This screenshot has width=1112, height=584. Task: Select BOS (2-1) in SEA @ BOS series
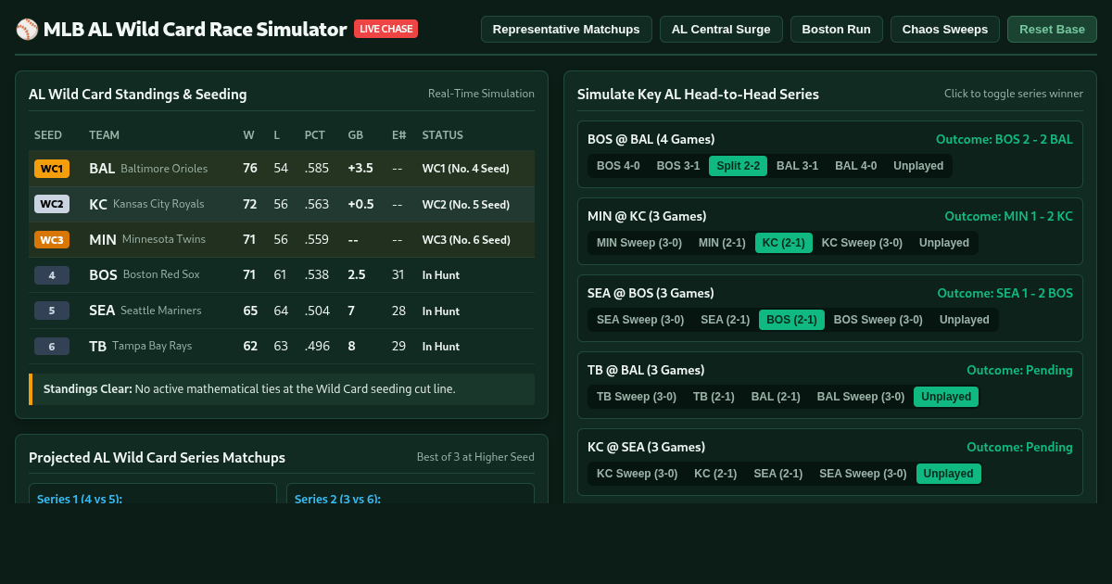tap(791, 320)
